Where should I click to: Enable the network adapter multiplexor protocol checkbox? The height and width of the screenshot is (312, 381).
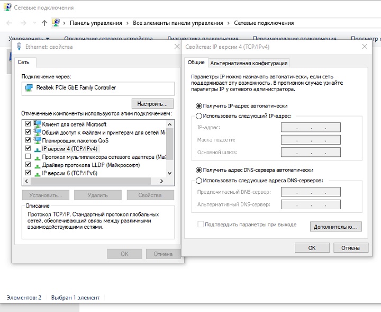tap(28, 157)
